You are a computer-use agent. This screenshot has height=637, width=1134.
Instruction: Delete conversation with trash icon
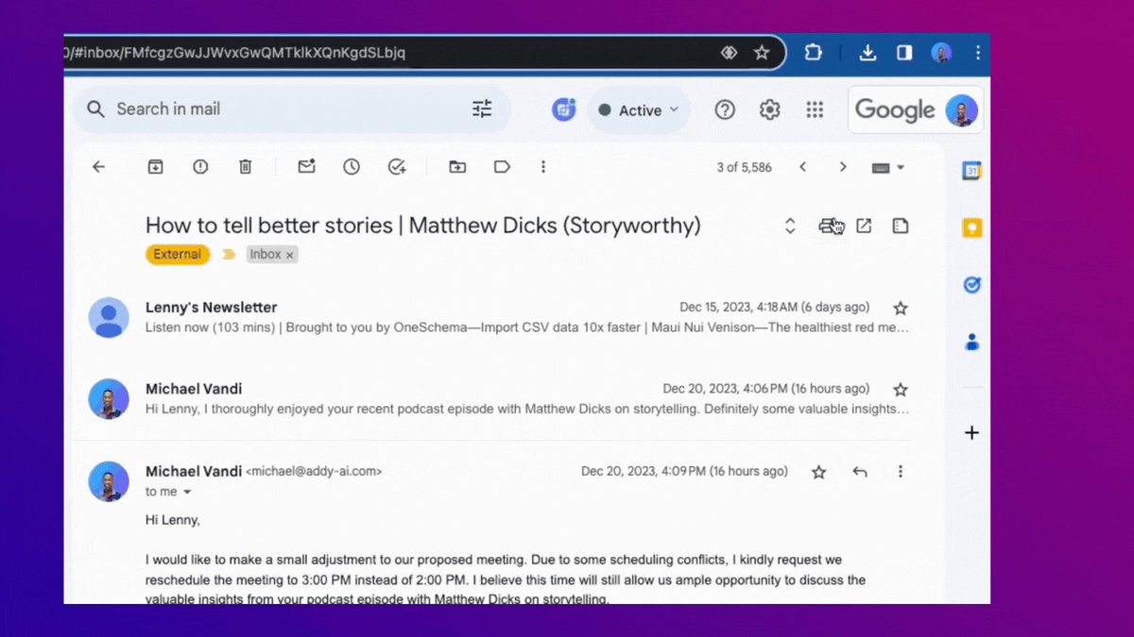click(245, 167)
